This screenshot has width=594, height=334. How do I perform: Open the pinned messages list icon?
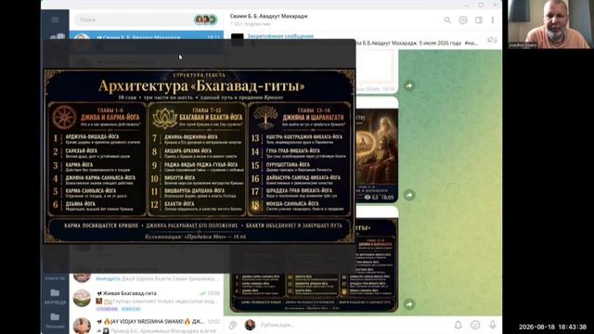(492, 40)
